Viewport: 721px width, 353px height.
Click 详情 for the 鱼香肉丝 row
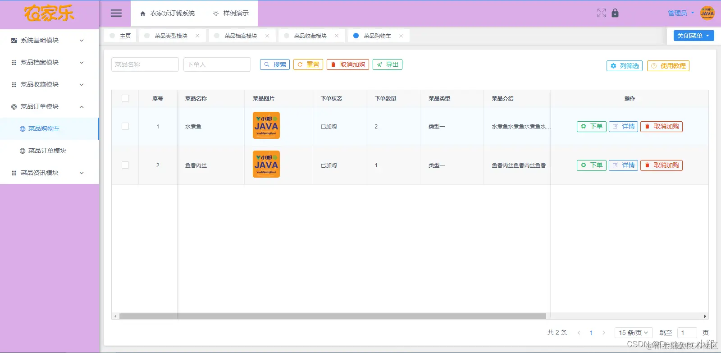coord(624,165)
